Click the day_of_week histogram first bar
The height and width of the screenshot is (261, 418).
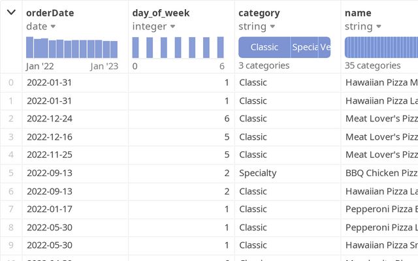[135, 48]
